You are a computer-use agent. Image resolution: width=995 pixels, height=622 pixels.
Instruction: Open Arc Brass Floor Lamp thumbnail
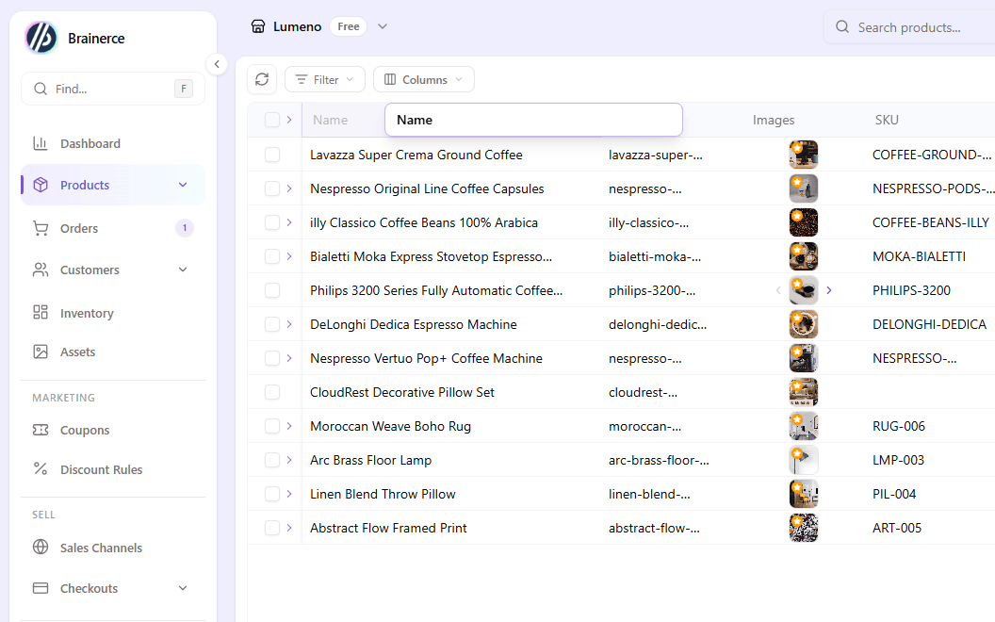[804, 460]
